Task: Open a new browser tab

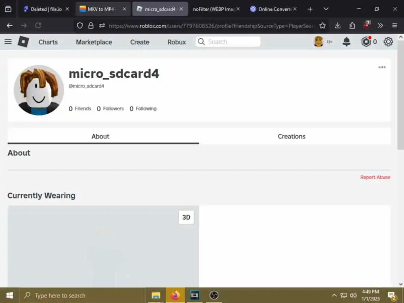Action: click(310, 9)
